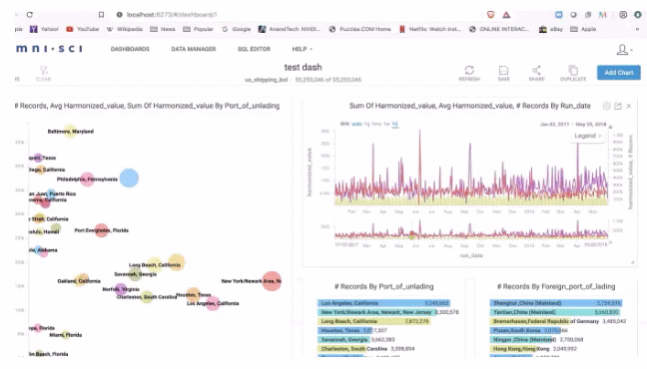Open the Google bookmark
647x369 pixels.
coord(237,29)
